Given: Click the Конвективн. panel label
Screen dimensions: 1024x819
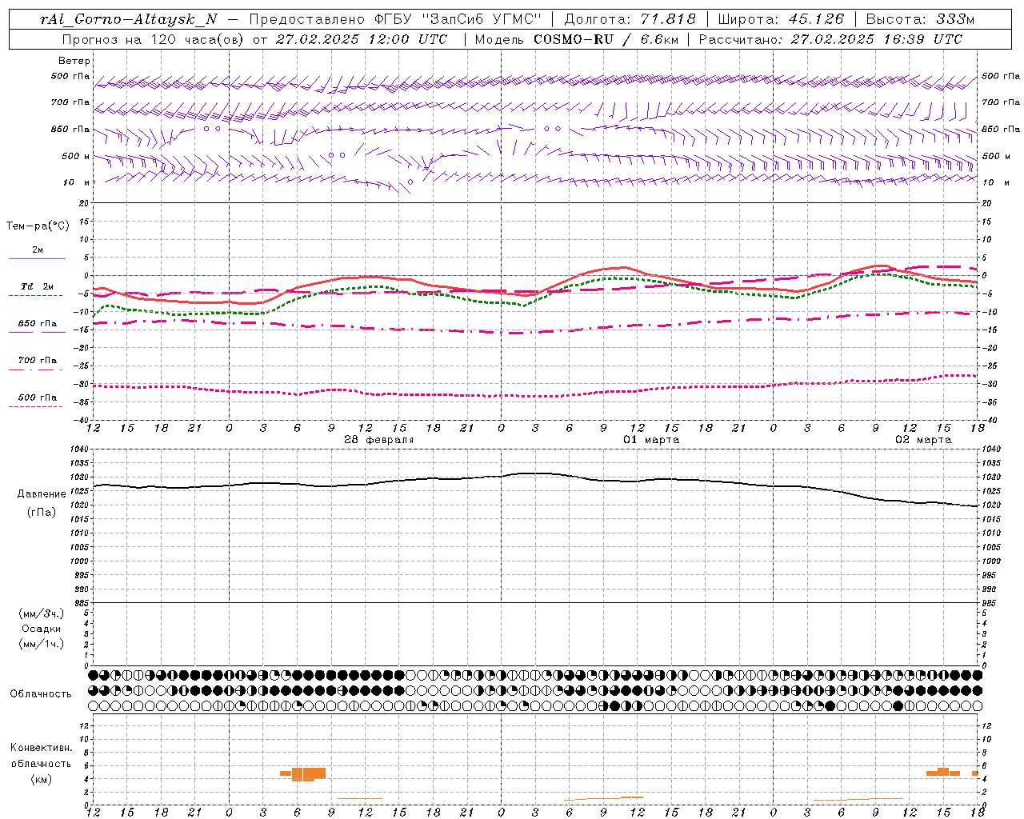Looking at the screenshot, I should point(41,748).
